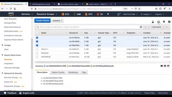The image size is (172, 97).
Task: Click the experiments flask icon
Action: point(153,22)
